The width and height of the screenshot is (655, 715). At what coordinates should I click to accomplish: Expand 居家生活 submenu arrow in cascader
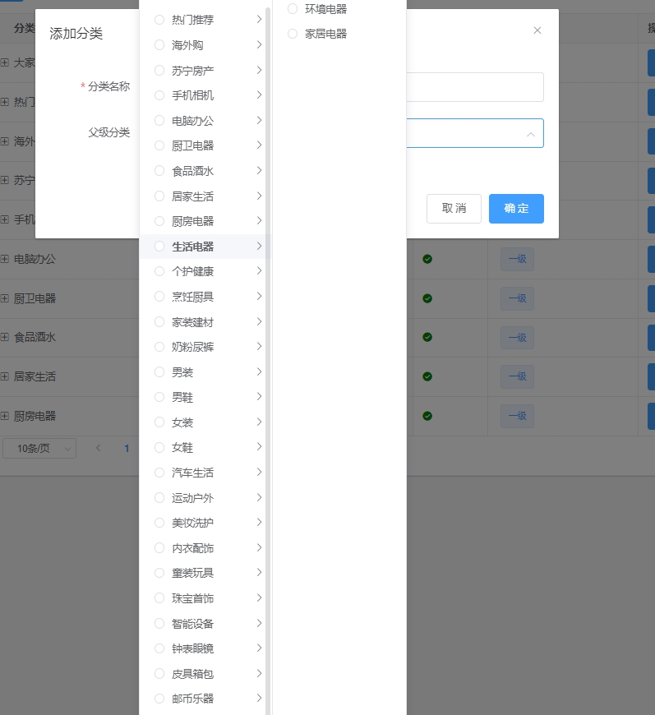pos(259,196)
